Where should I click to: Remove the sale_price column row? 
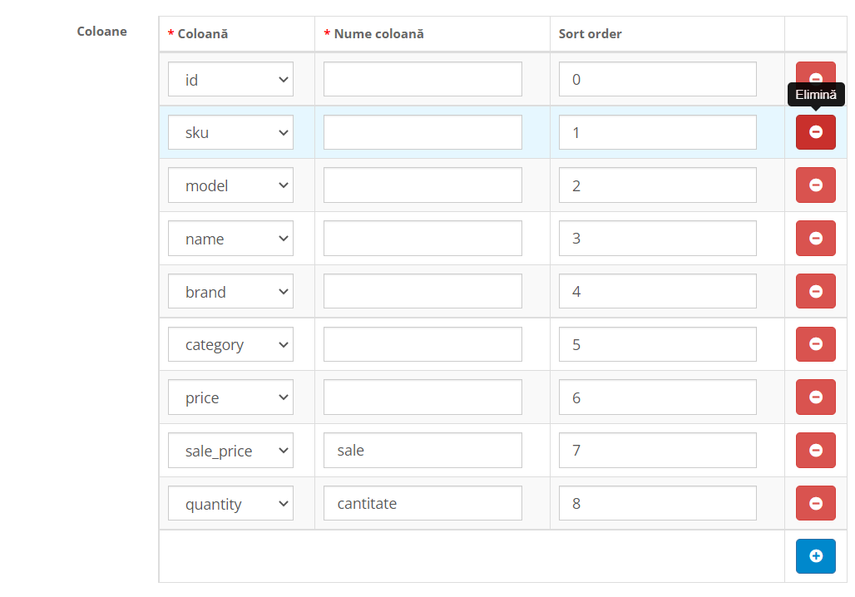click(x=815, y=451)
